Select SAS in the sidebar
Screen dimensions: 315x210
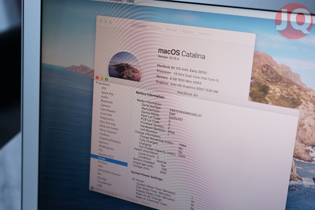pos(100,166)
